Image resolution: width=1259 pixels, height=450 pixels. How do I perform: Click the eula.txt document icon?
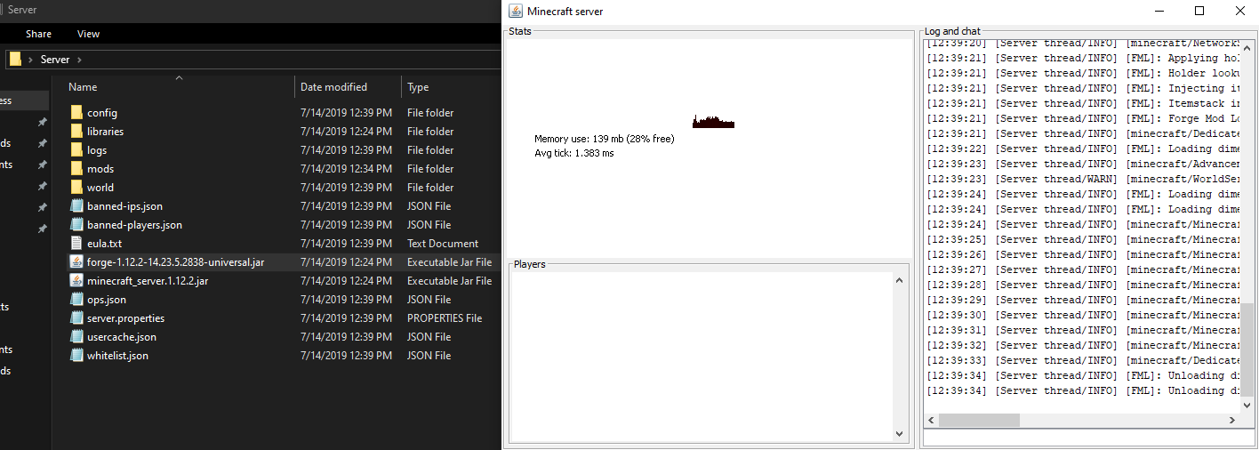click(76, 244)
